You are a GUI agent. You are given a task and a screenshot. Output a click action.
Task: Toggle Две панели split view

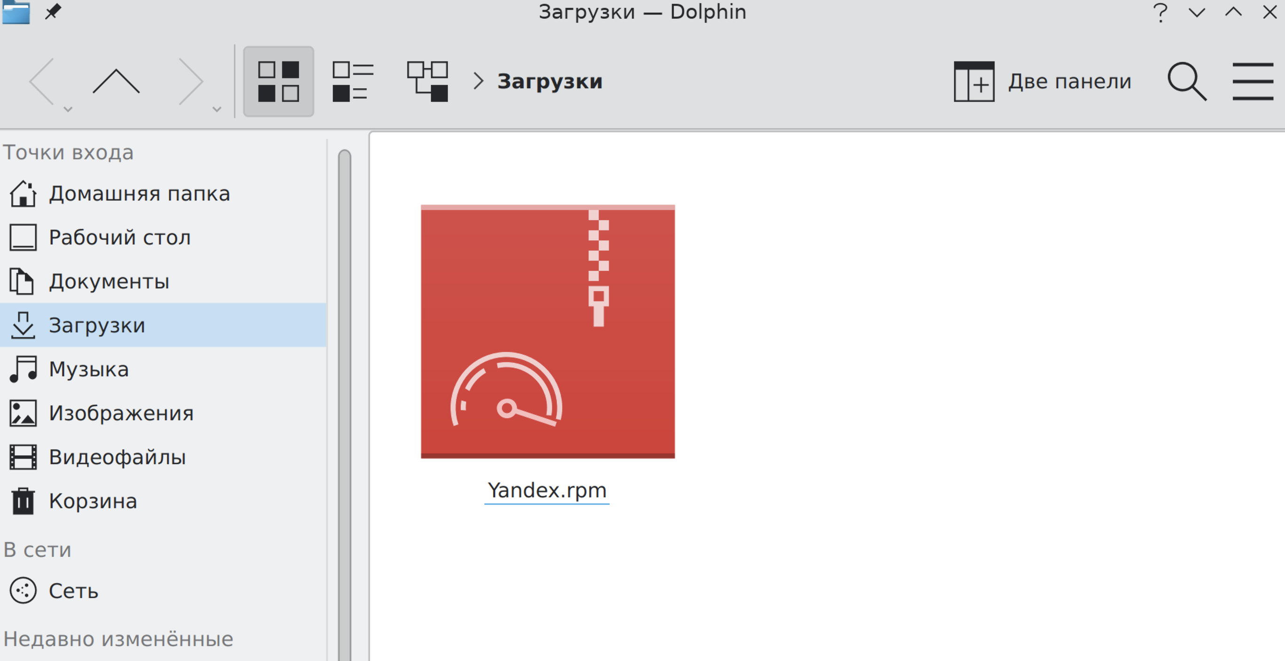(1042, 82)
